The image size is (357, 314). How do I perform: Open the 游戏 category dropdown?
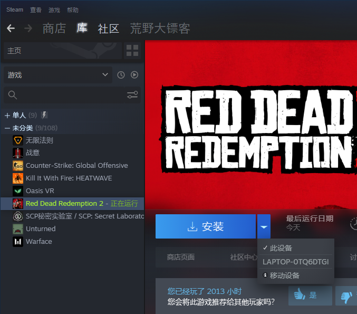coord(58,75)
